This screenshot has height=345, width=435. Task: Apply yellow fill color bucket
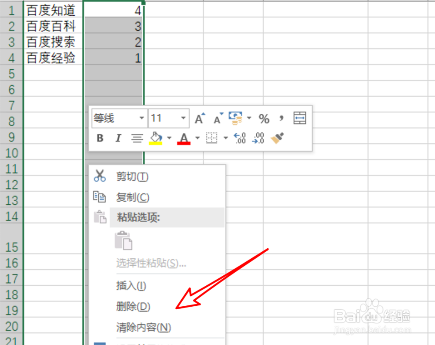tap(156, 138)
